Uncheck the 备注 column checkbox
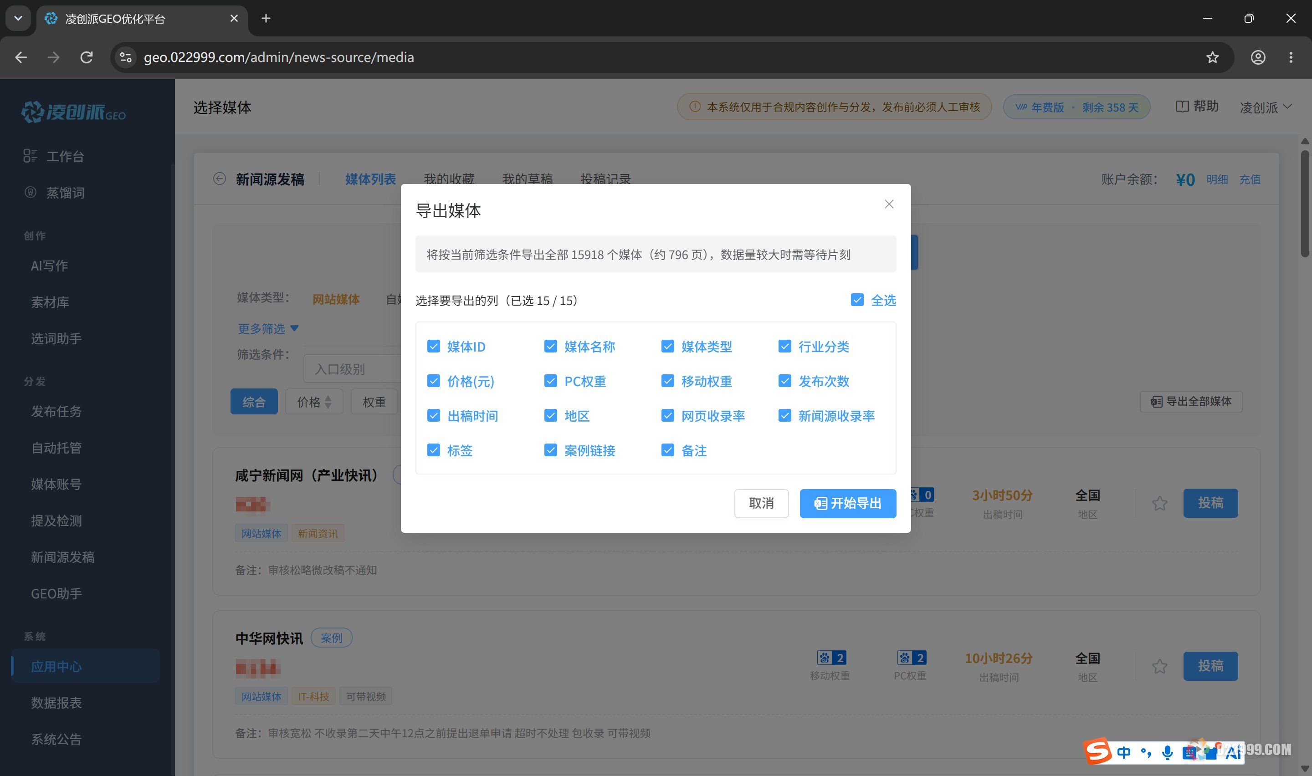Viewport: 1312px width, 776px height. [668, 449]
